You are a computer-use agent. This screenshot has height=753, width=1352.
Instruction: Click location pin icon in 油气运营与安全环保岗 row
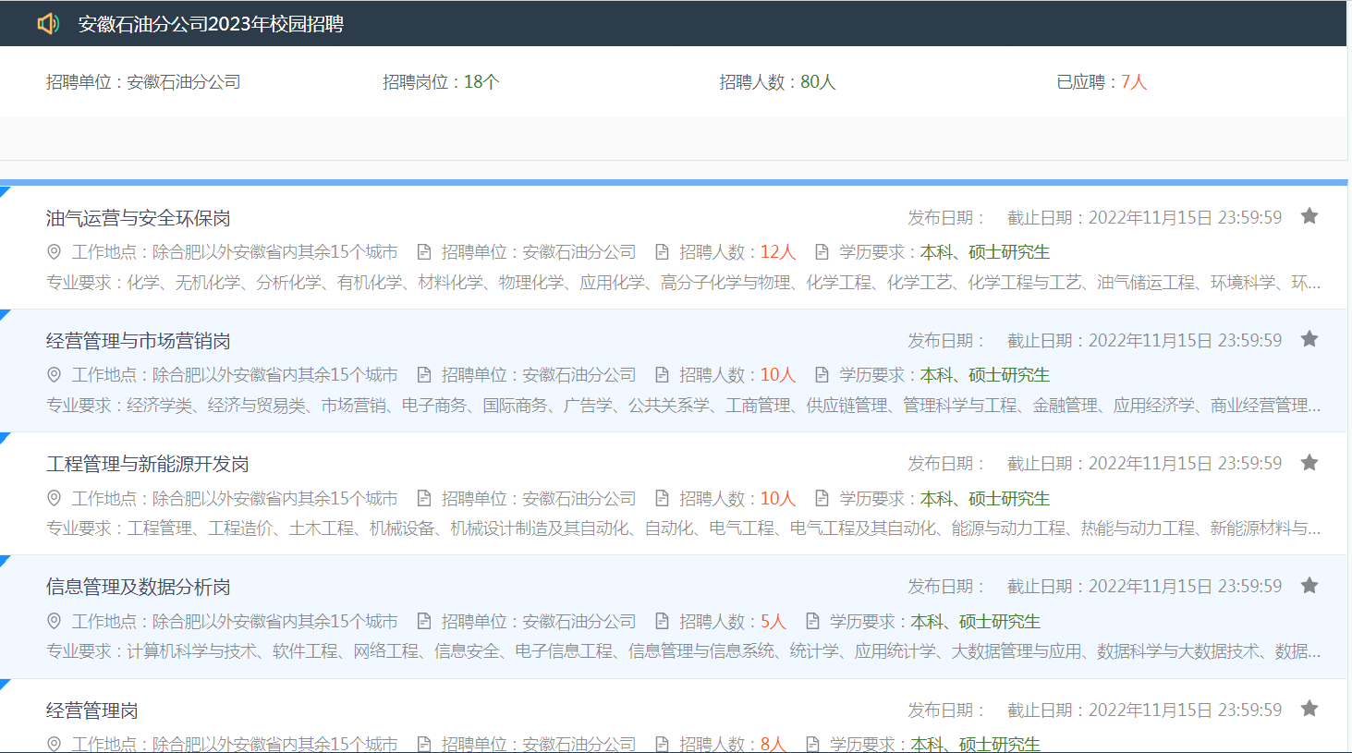(55, 252)
